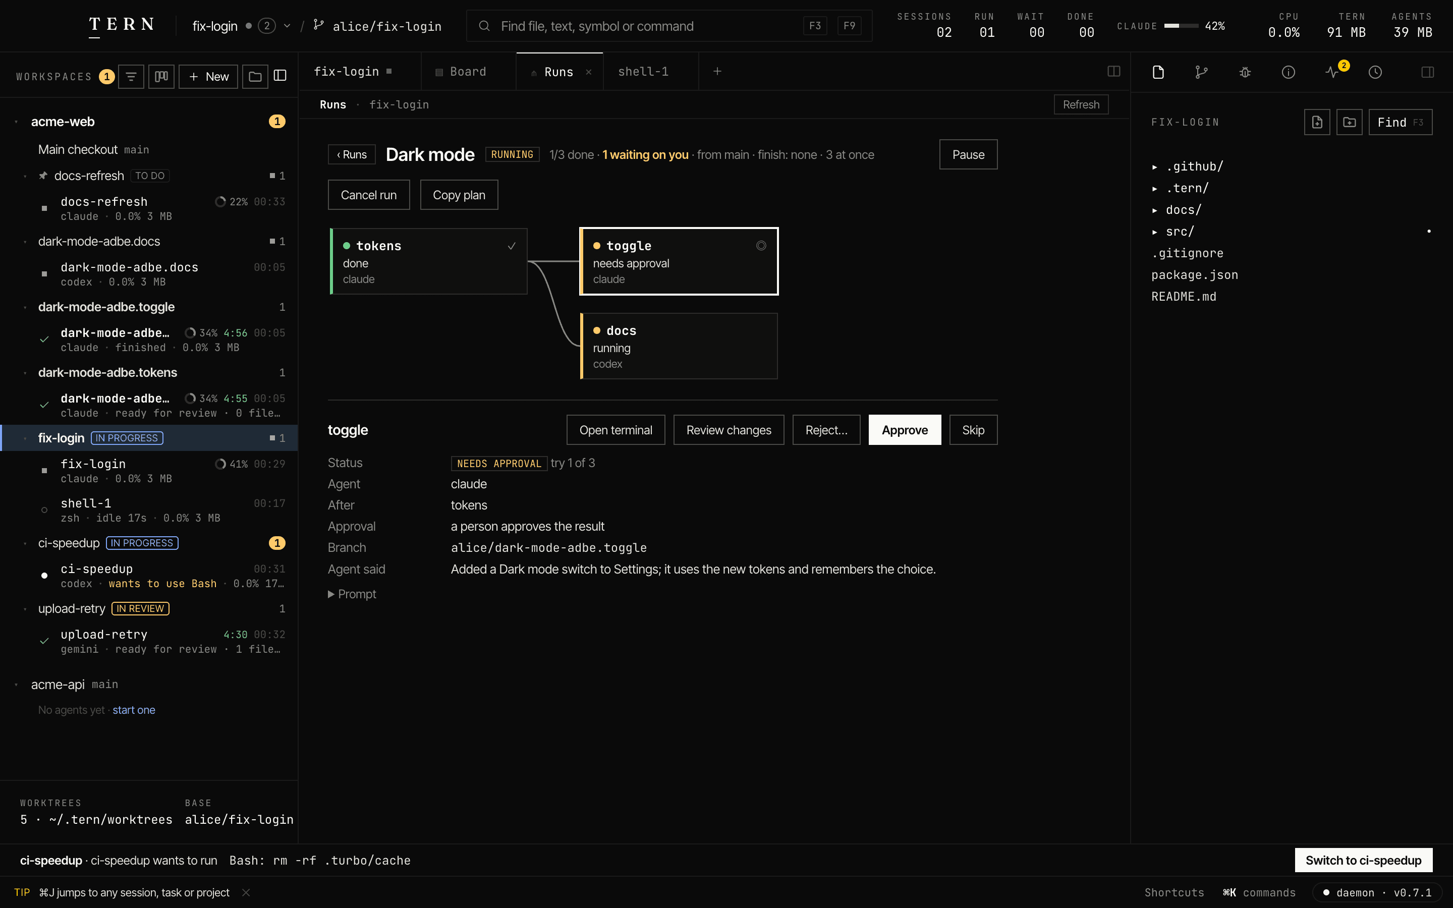Open the bug/debug icon in right panel
Viewport: 1453px width, 908px height.
[x=1245, y=72]
